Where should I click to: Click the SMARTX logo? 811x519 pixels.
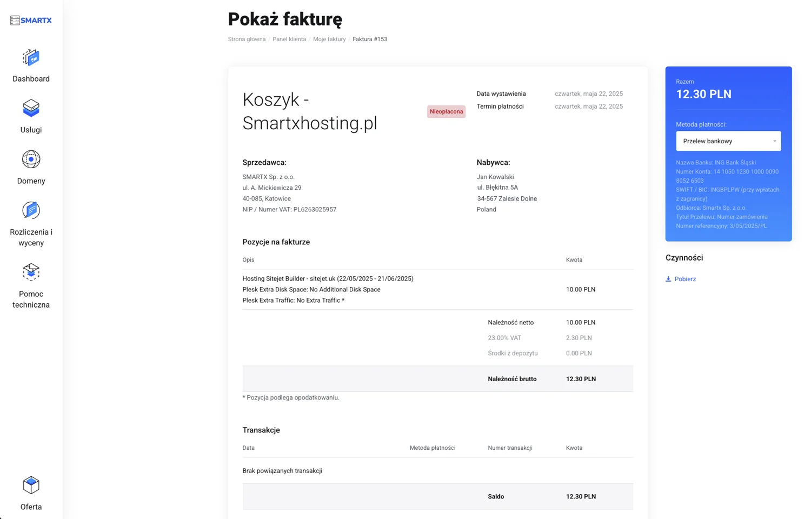[31, 20]
